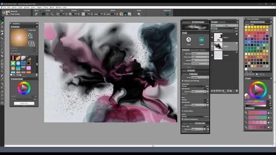Open the Effects menu
The height and width of the screenshot is (155, 276).
pos(46,7)
